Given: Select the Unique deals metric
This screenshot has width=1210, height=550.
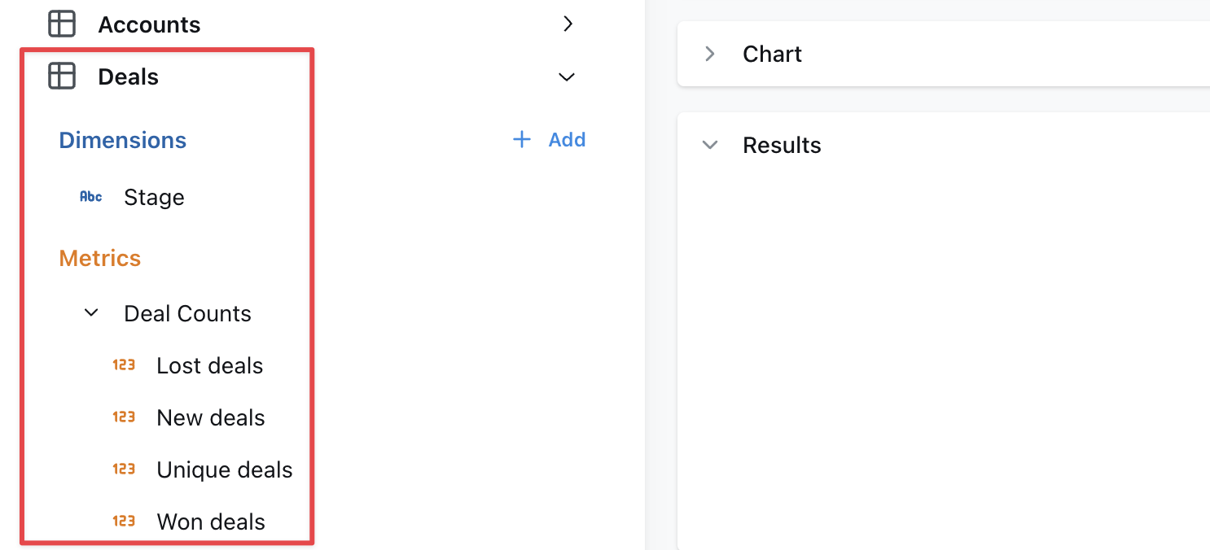Looking at the screenshot, I should [x=225, y=469].
